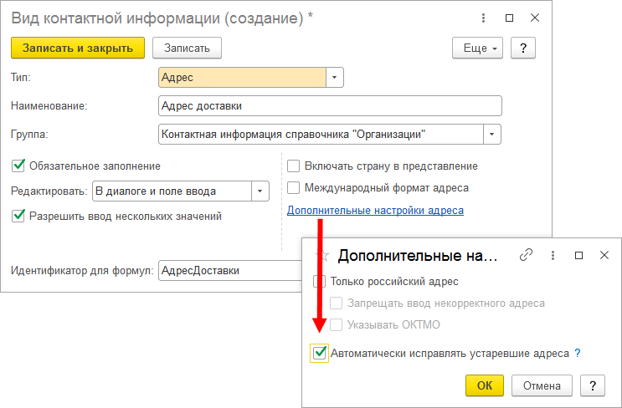Viewport: 622px width, 408px height.
Task: Open the 'Еще' menu
Action: [476, 48]
